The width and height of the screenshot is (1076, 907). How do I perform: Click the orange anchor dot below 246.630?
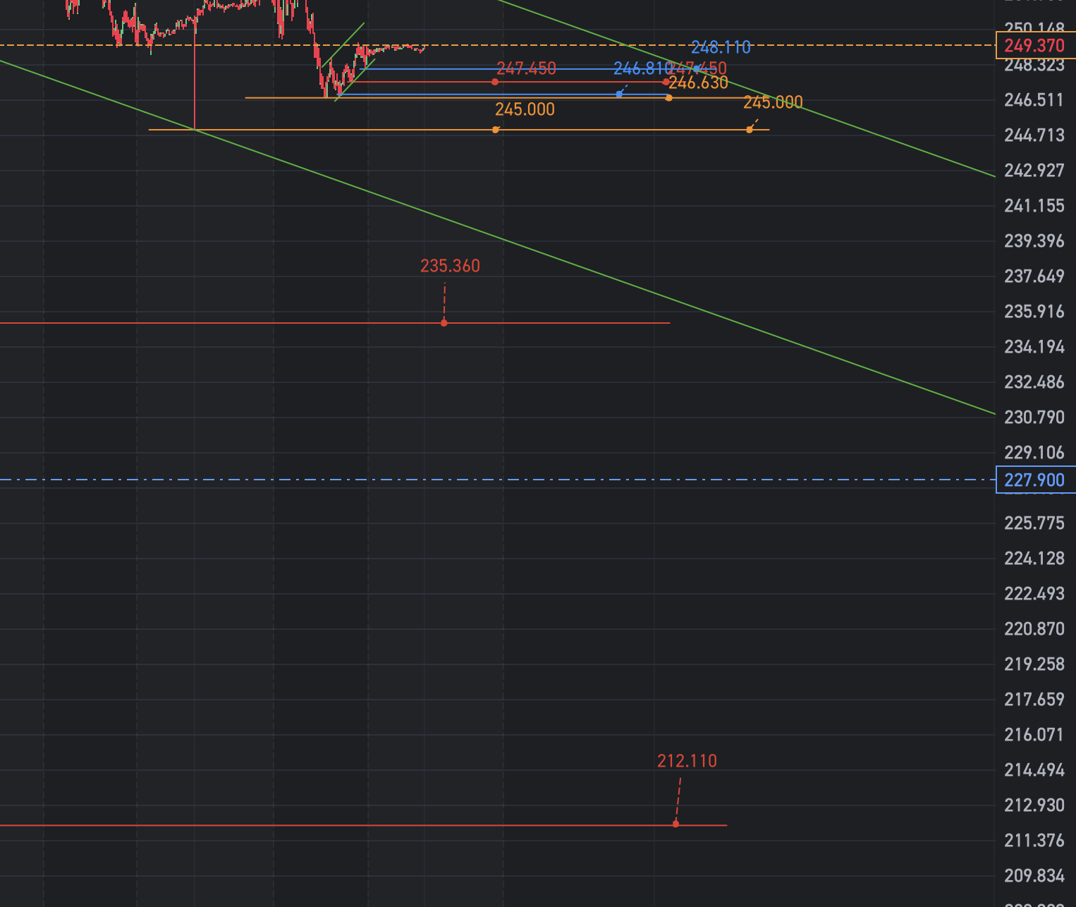(668, 98)
